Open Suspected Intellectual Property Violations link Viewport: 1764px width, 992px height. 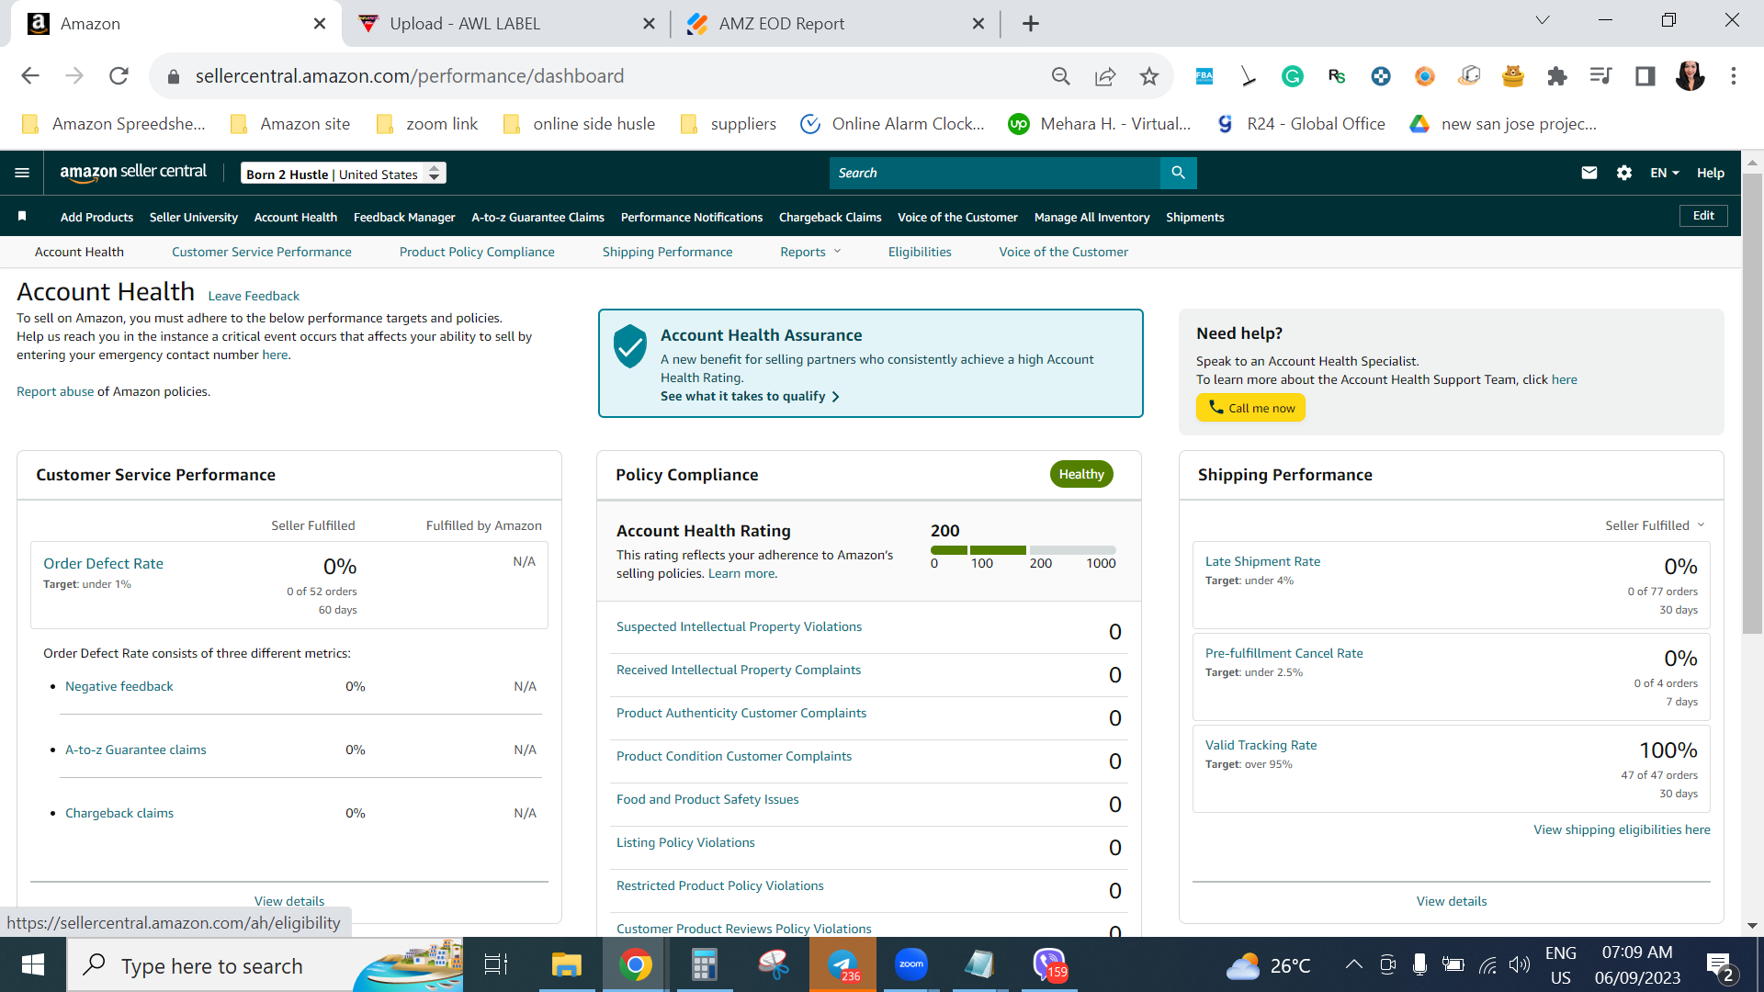pyautogui.click(x=739, y=626)
